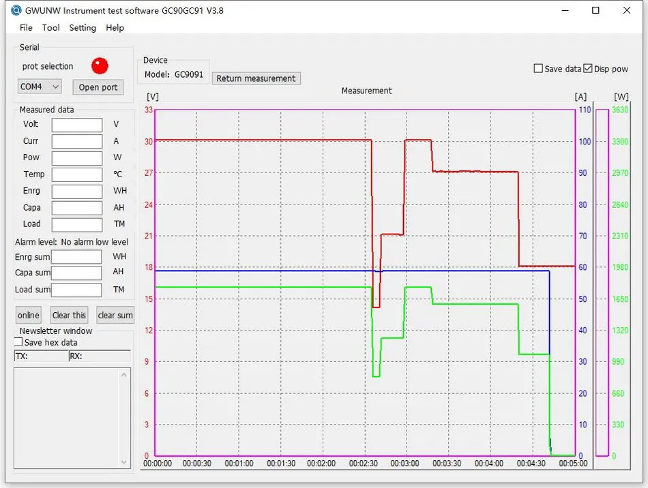Click the [W] axis unit label
Image resolution: width=648 pixels, height=488 pixels.
coord(621,97)
